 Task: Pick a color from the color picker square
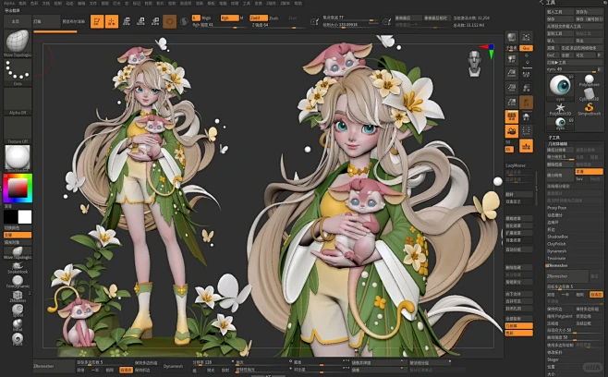click(x=17, y=188)
